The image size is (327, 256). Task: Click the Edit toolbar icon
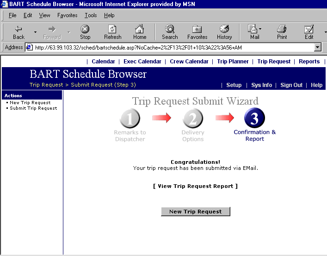tap(309, 32)
